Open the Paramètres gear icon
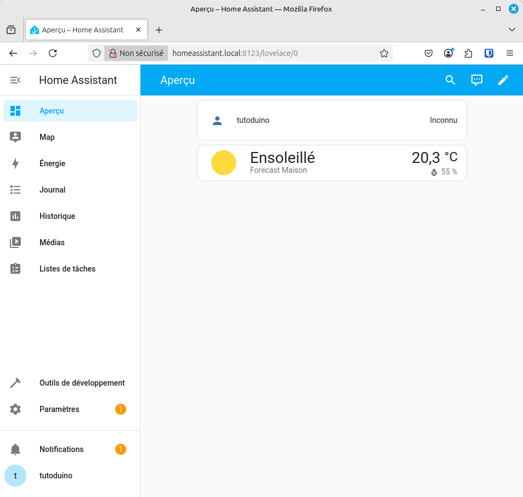The image size is (523, 497). coord(15,409)
